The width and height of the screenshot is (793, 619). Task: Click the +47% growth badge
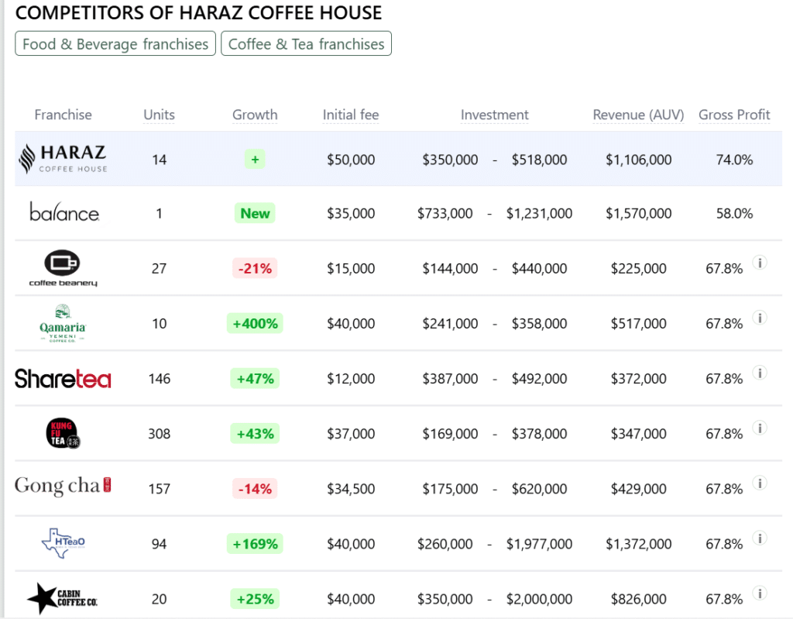pyautogui.click(x=255, y=379)
